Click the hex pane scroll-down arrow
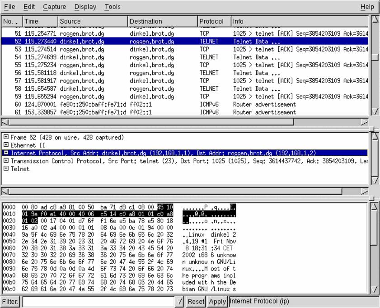Image resolution: width=380 pixels, height=308 pixels. pyautogui.click(x=375, y=290)
